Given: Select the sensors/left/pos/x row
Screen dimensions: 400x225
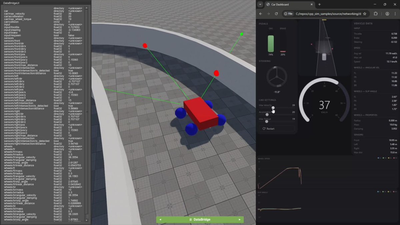Looking at the screenshot, I should click(x=44, y=92).
